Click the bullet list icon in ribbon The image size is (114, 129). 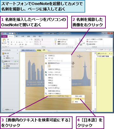click(27, 42)
